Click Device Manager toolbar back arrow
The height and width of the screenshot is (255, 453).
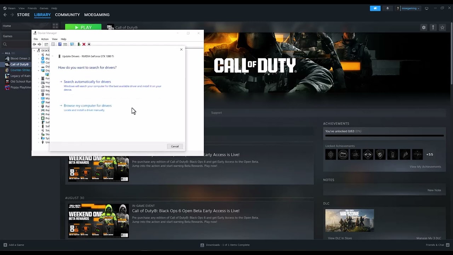(34, 44)
